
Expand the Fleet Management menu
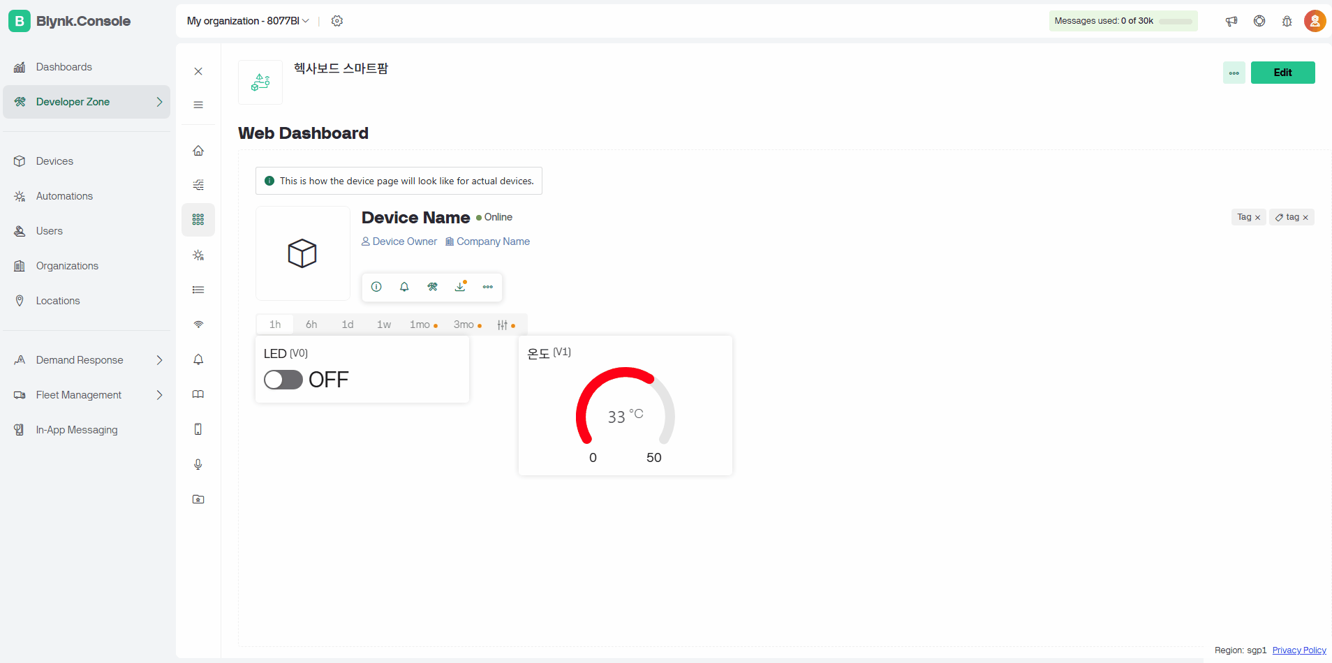87,395
